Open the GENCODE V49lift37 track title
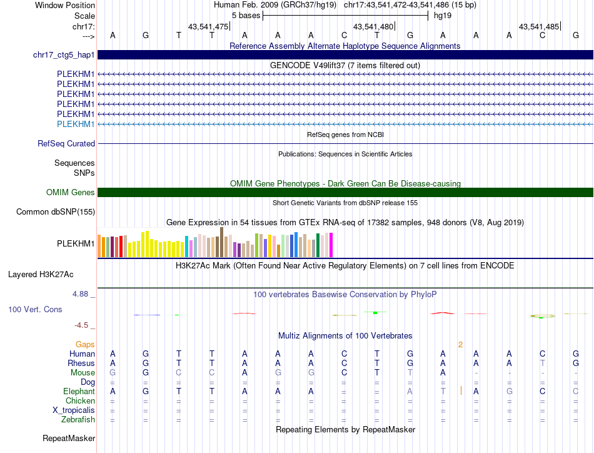 (x=345, y=65)
